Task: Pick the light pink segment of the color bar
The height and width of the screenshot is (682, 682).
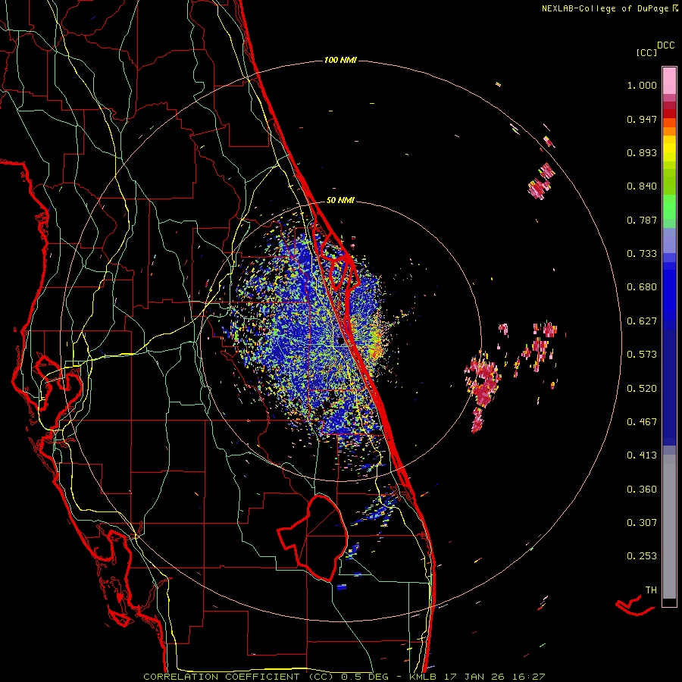Action: (x=669, y=80)
